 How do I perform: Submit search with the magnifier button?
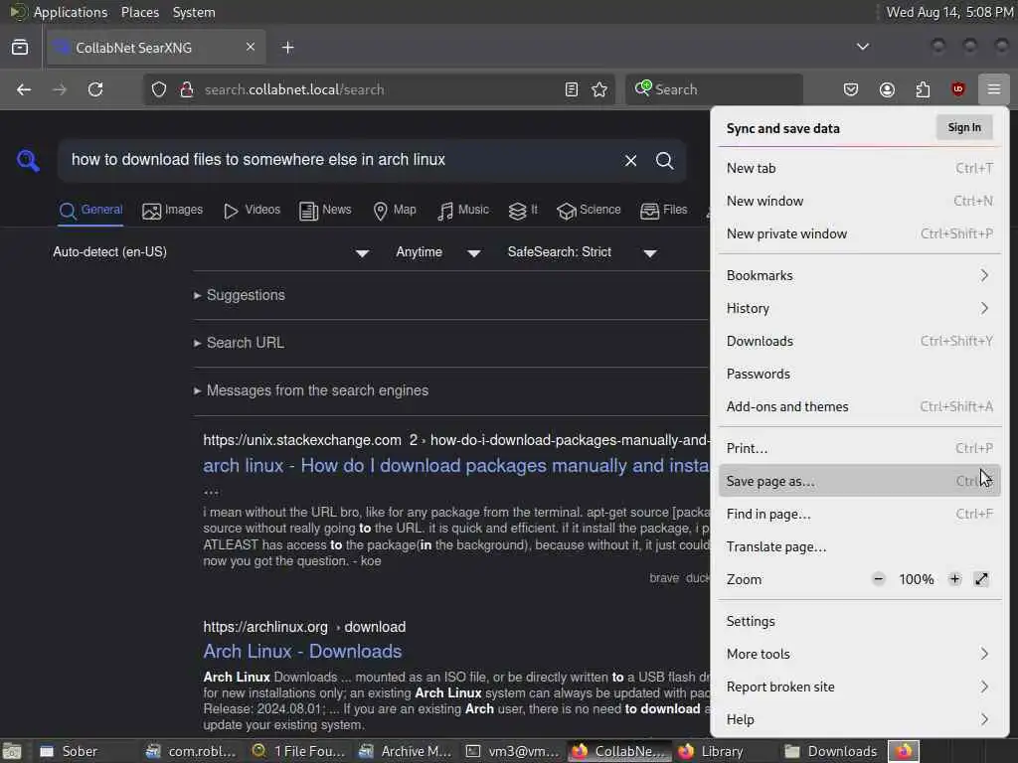[664, 160]
